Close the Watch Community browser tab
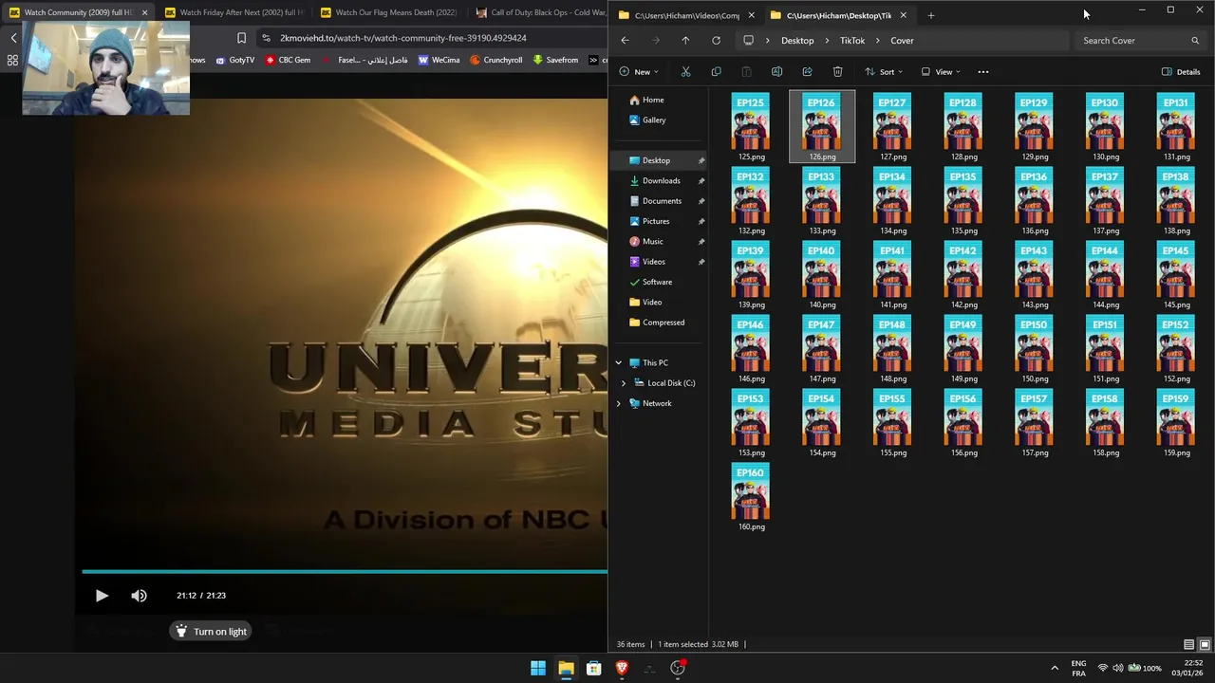This screenshot has height=683, width=1215. pos(144,13)
